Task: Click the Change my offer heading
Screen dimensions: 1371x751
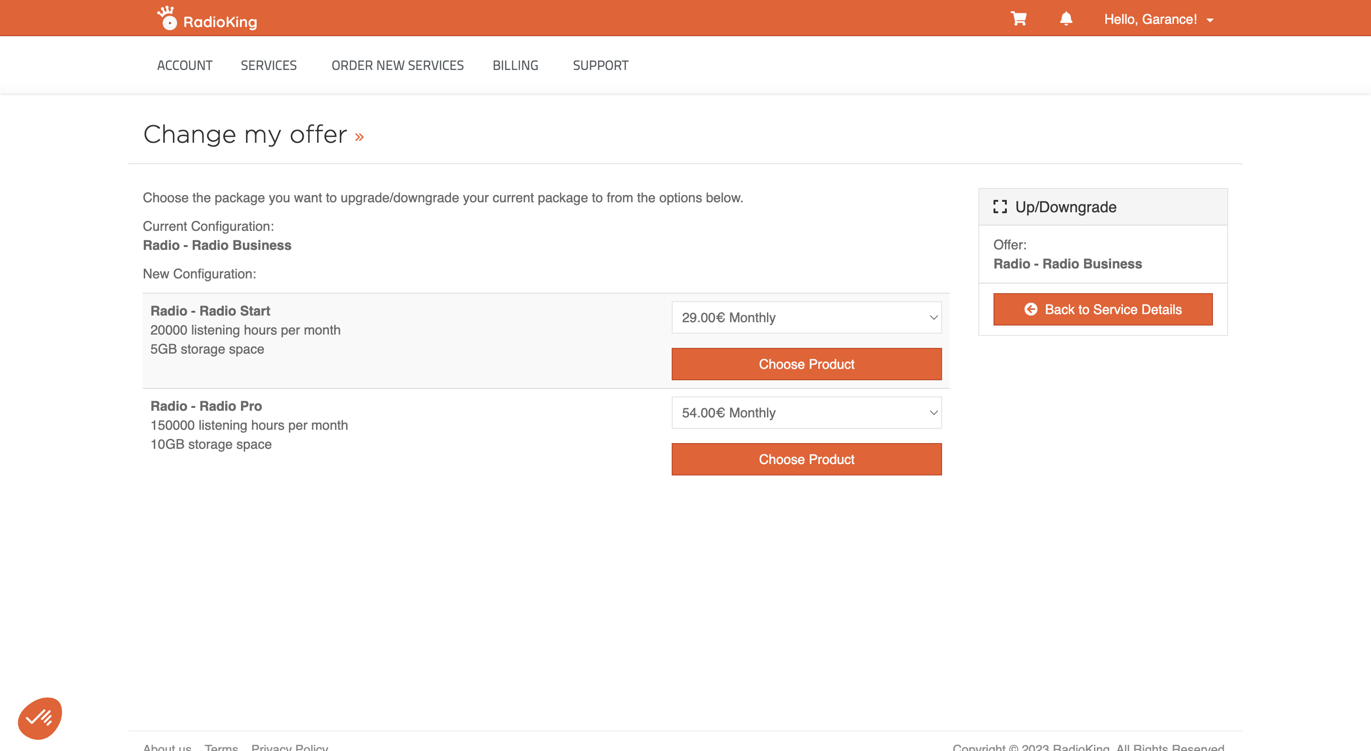Action: [245, 135]
